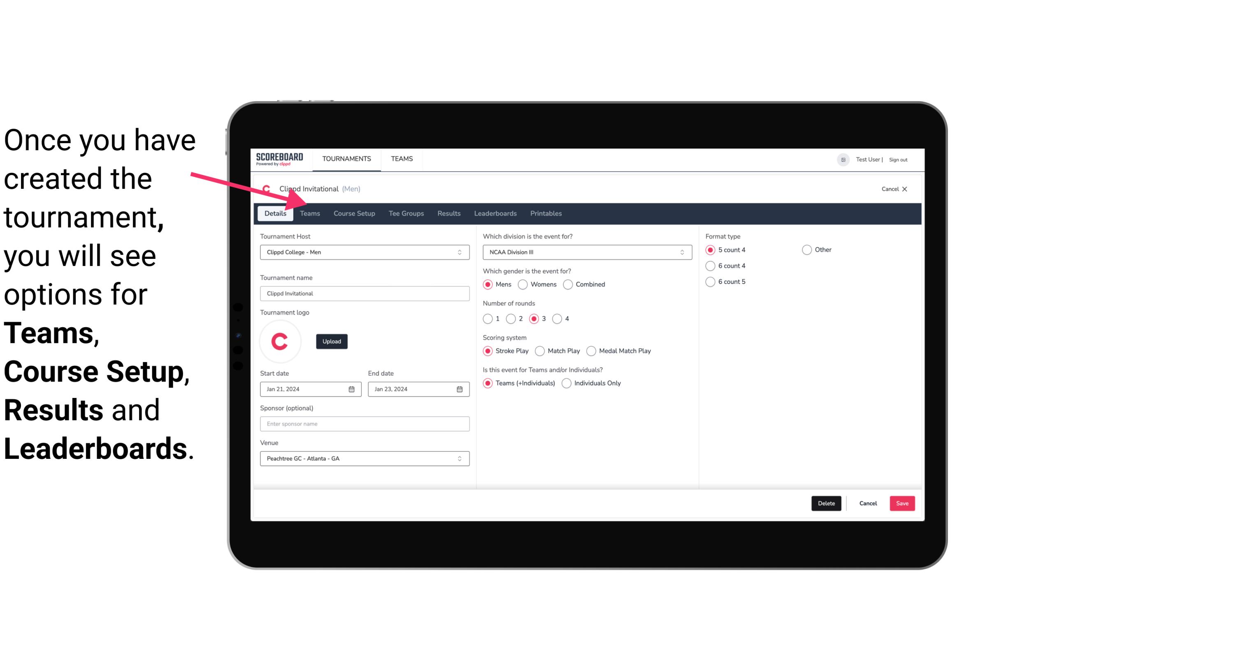Click the Sponsor optional input field
Screen dimensions: 1245x670
coord(365,423)
